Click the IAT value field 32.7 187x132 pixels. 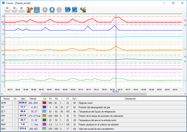[x=23, y=120]
